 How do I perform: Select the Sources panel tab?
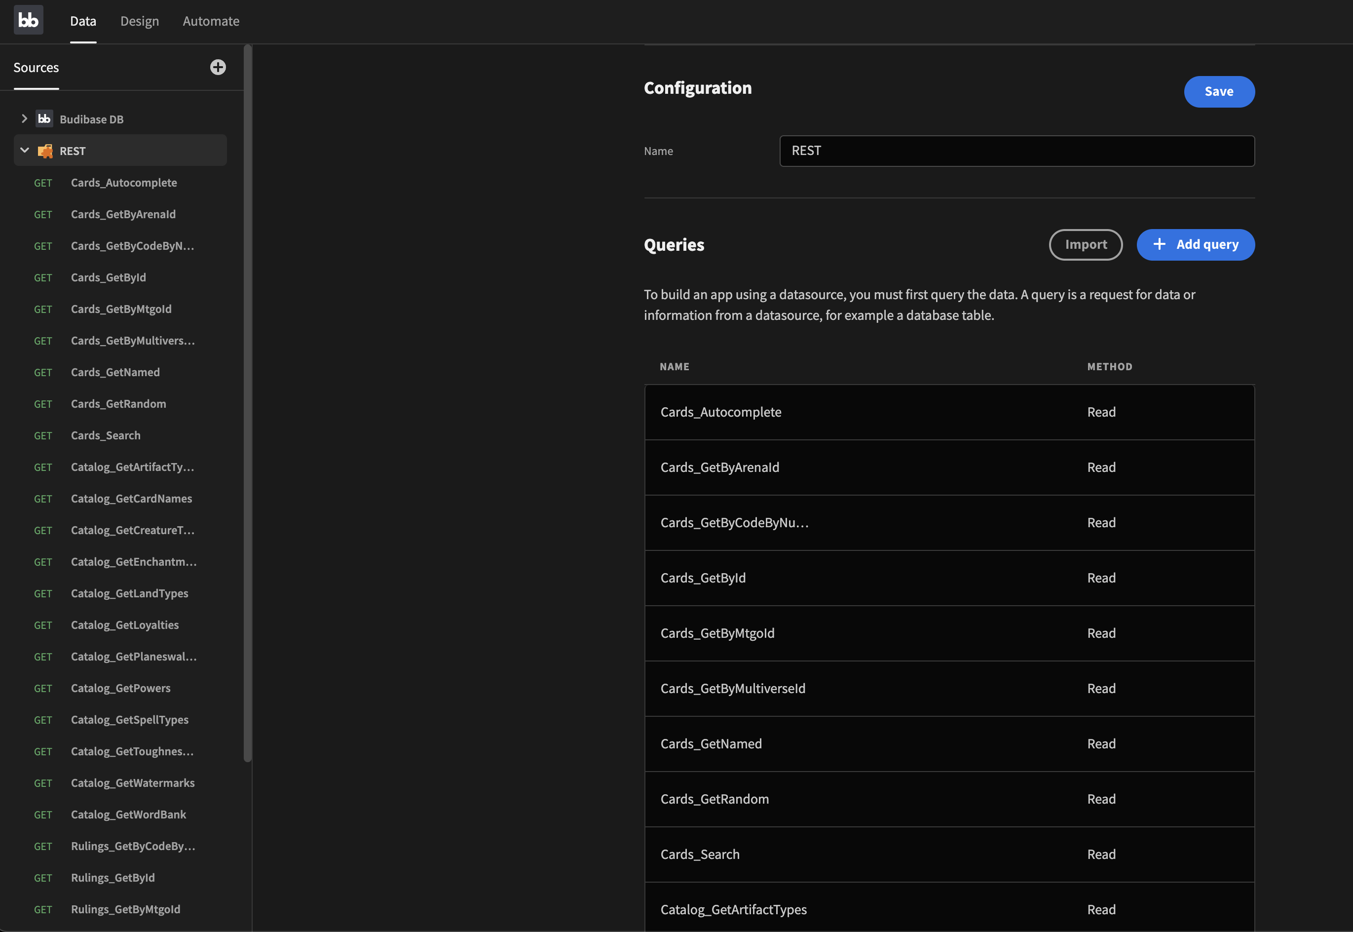(x=36, y=68)
